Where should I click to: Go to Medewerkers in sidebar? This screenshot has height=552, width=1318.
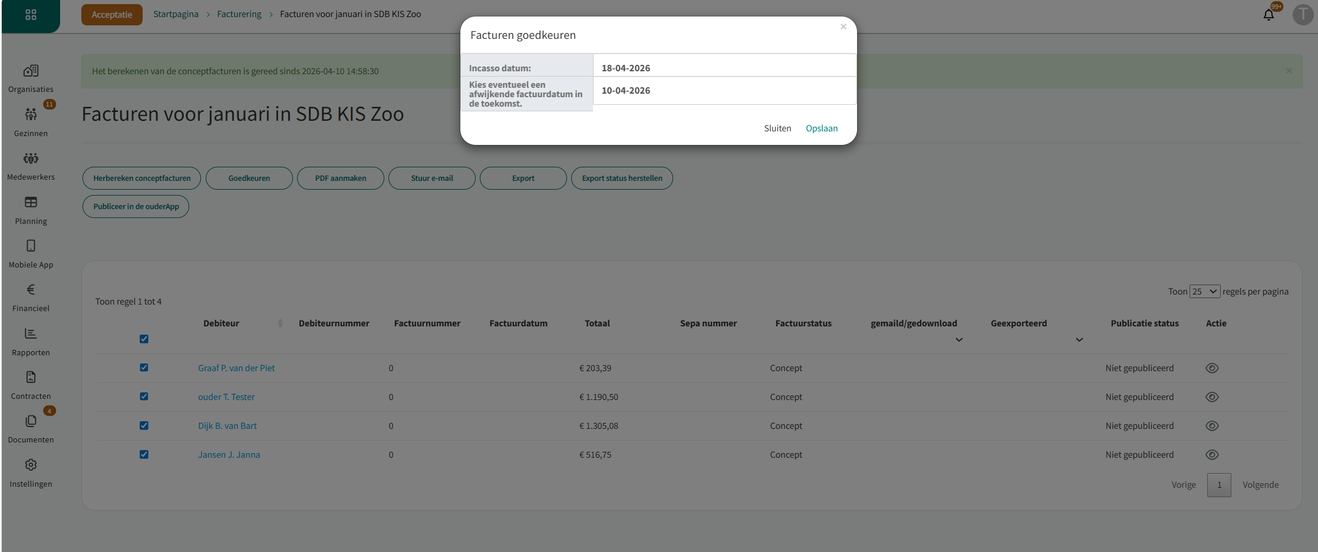31,159
